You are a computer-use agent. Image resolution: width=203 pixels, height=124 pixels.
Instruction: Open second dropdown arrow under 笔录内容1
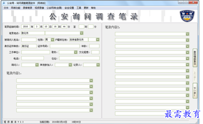[x=91, y=86]
